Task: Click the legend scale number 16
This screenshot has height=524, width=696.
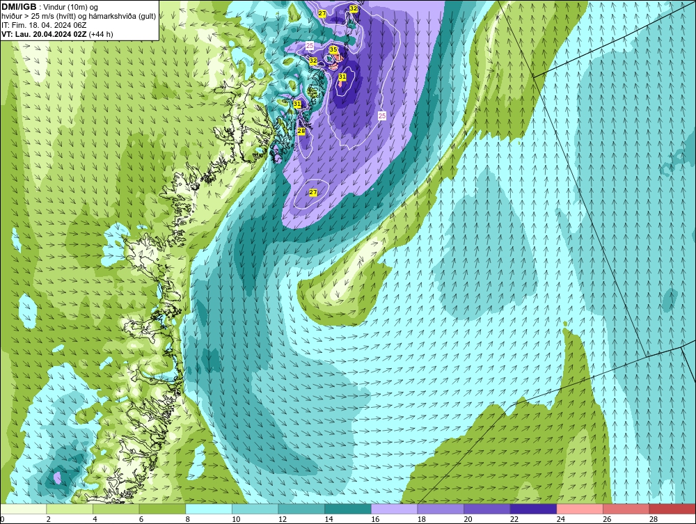Action: (375, 519)
